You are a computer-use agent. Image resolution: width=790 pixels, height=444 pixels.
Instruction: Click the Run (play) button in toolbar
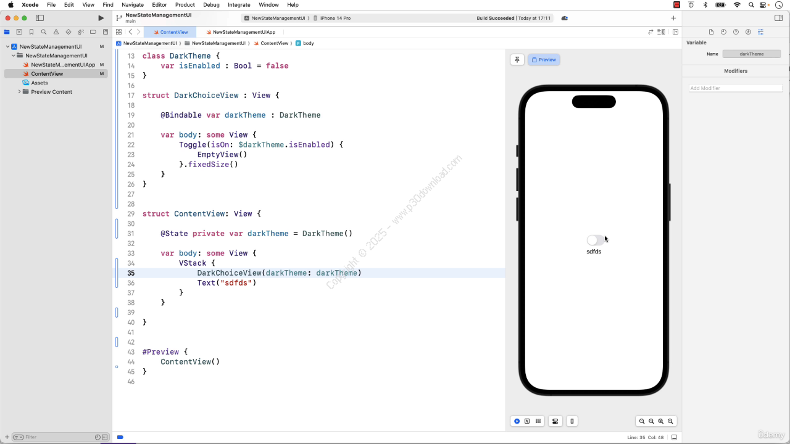[101, 18]
